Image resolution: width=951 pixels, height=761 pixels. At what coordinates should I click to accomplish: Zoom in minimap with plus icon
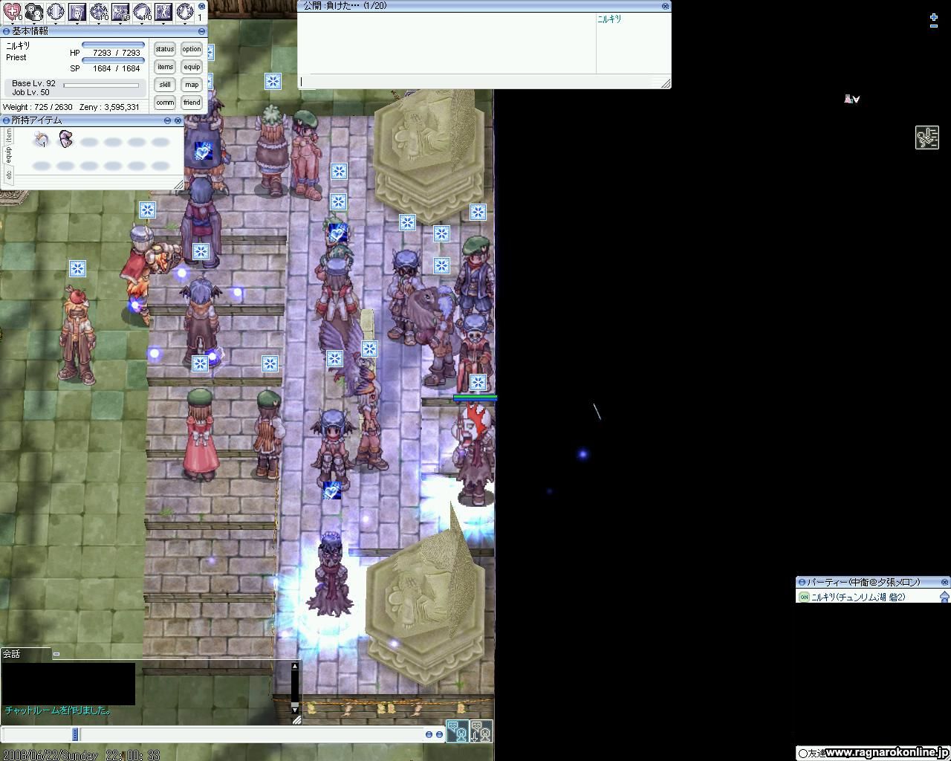934,16
